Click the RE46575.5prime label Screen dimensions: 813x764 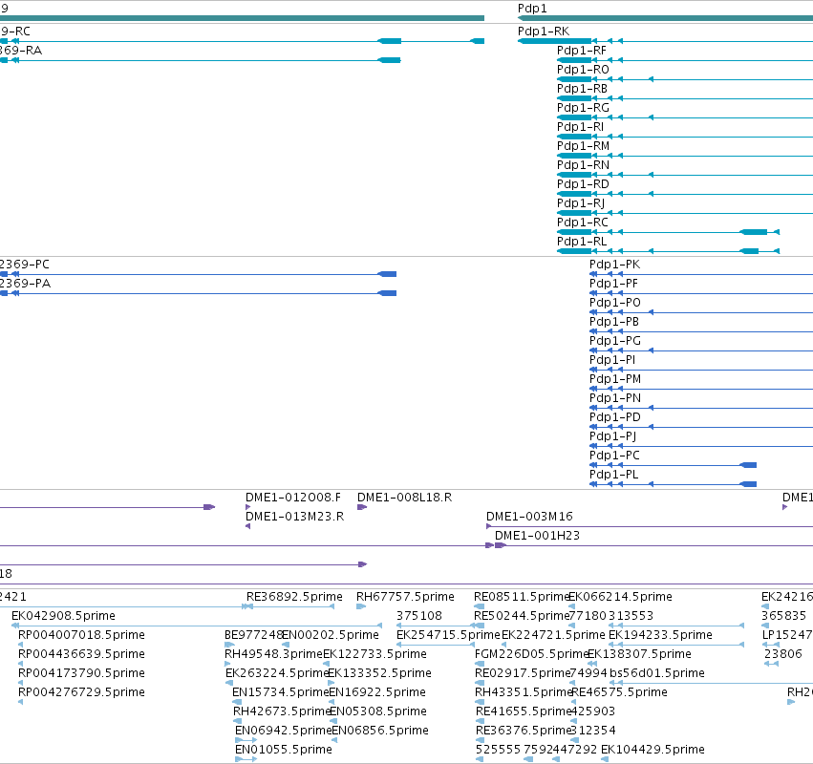pos(619,693)
